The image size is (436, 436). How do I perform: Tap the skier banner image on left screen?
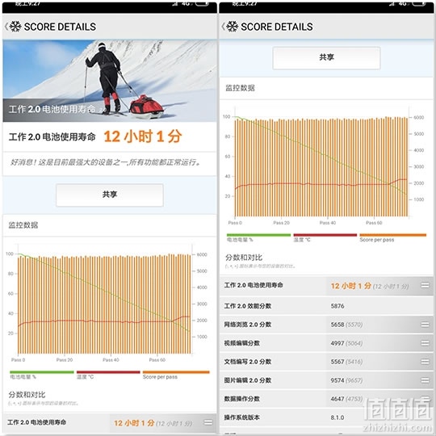tap(110, 81)
